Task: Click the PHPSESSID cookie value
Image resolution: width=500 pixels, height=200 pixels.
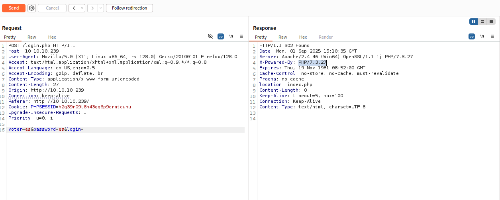Action: [x=94, y=107]
